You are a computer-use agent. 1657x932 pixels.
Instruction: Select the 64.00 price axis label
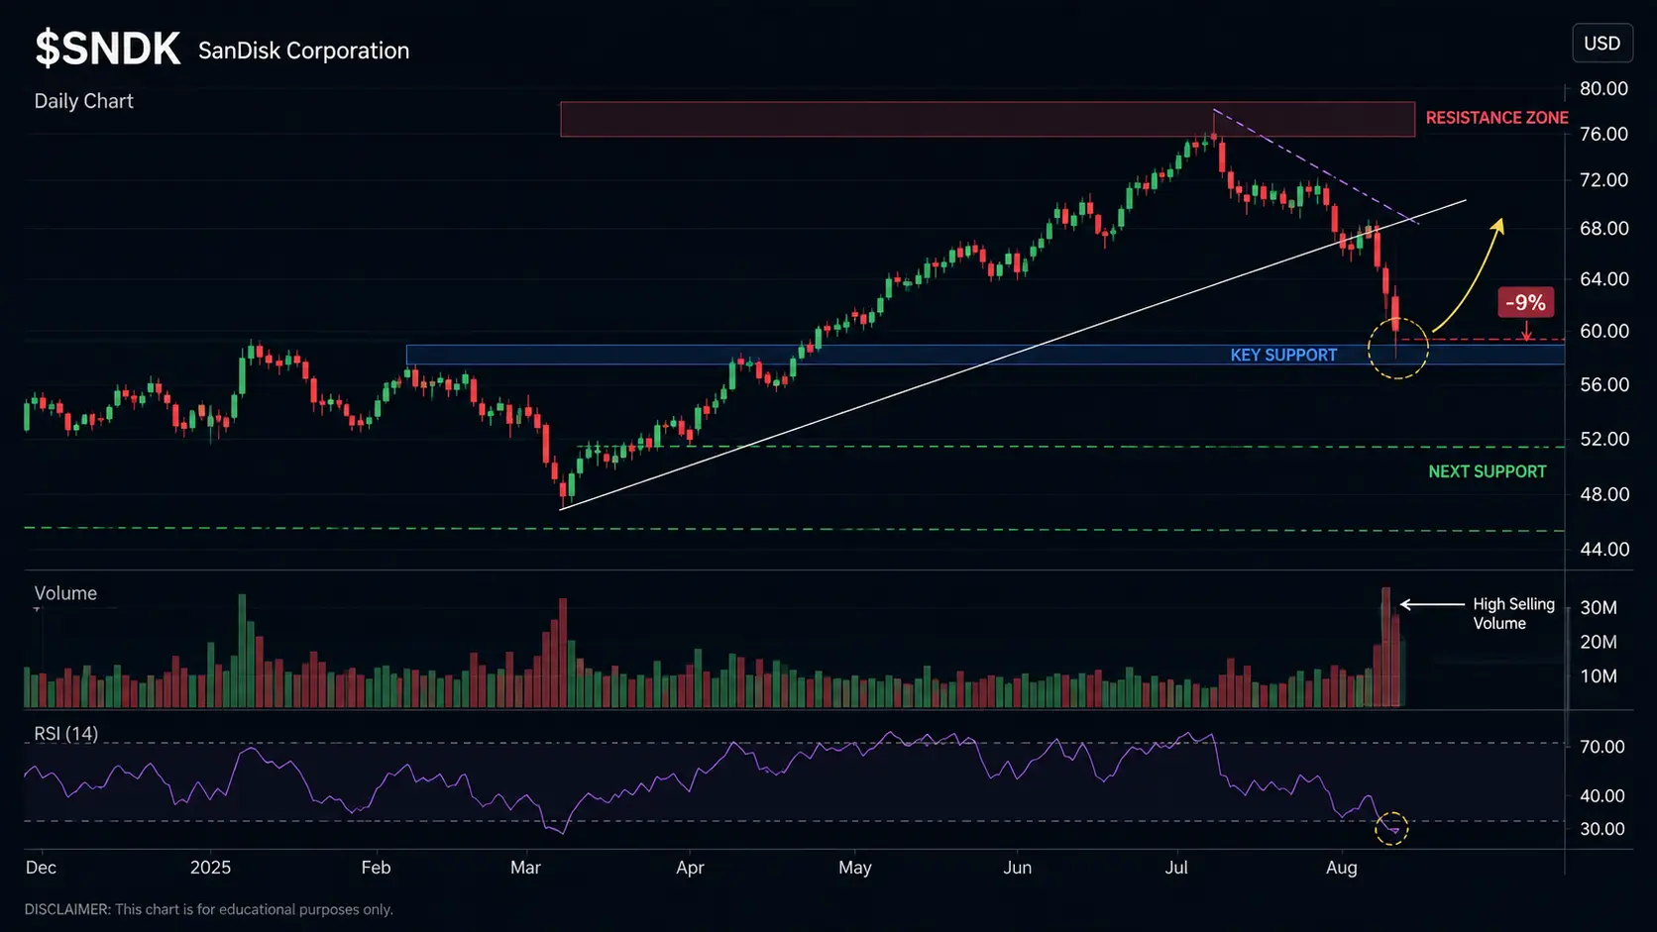pyautogui.click(x=1603, y=278)
